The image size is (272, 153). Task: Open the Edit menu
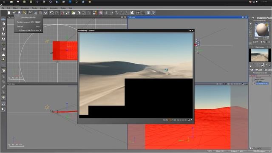coord(8,8)
